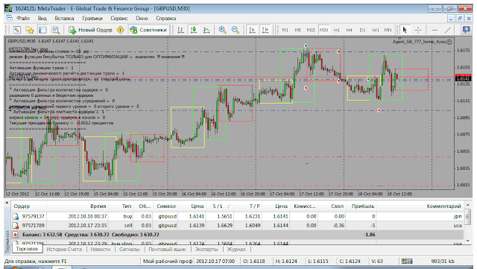
Task: Close the terminal panel with the x
Action: pos(7,203)
